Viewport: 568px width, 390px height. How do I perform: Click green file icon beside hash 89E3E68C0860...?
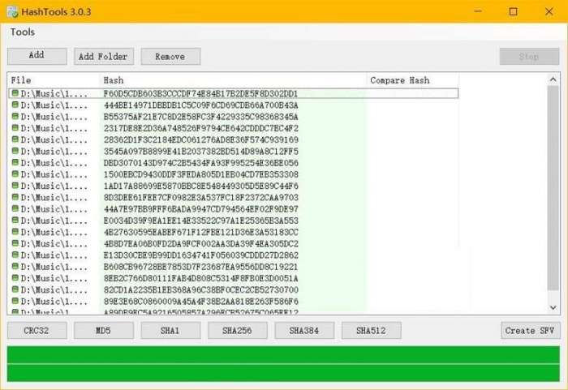(x=15, y=301)
